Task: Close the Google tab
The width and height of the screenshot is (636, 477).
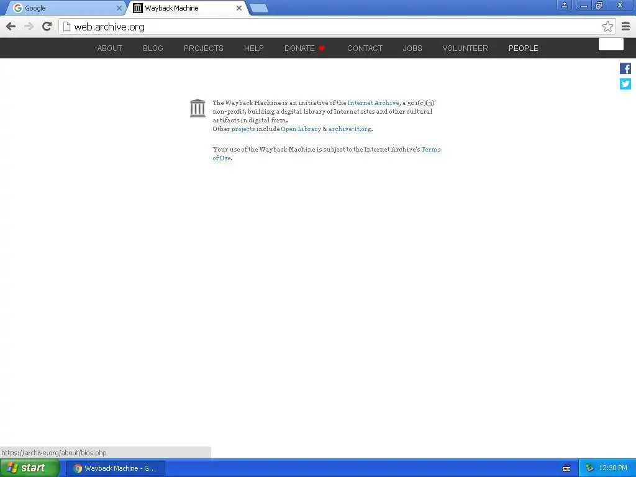Action: 119,7
